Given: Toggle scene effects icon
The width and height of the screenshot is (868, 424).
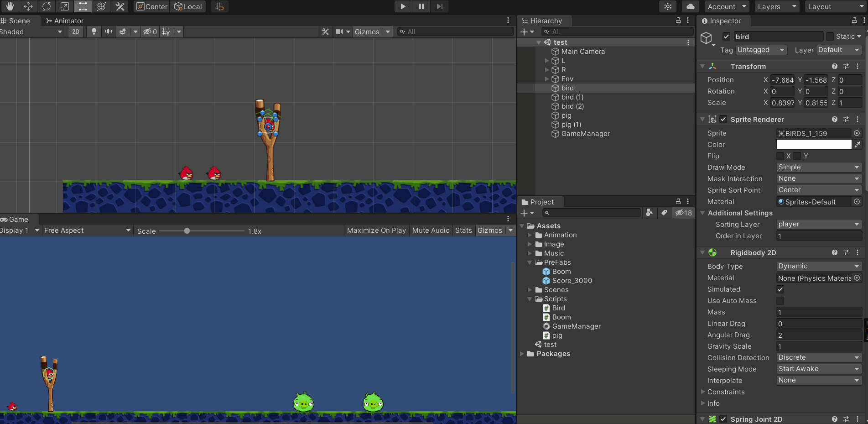Looking at the screenshot, I should click(123, 31).
